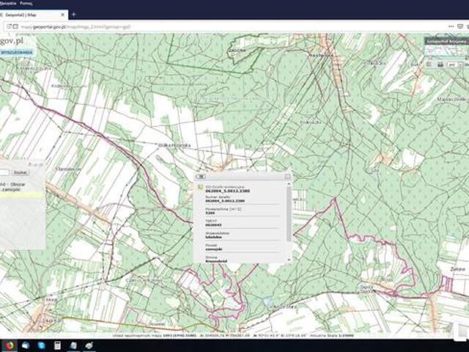Click the Firefox icon in the taskbar
This screenshot has width=469, height=352.
pyautogui.click(x=10, y=345)
